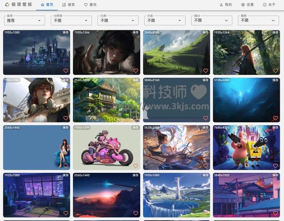Like the retro street 3840x1920 wallpaper
284x221 pixels.
click(275, 213)
